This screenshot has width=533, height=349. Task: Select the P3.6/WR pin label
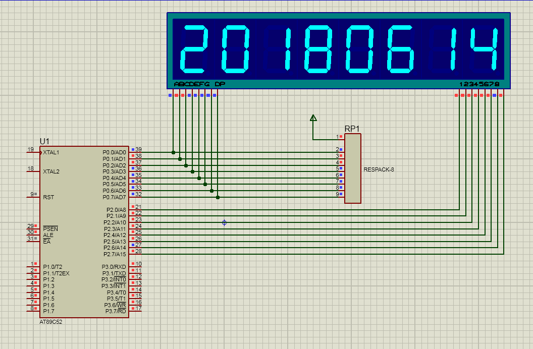(115, 305)
